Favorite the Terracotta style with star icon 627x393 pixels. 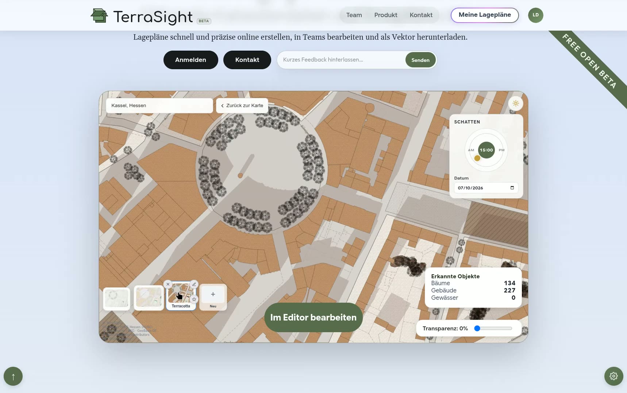coord(194,299)
